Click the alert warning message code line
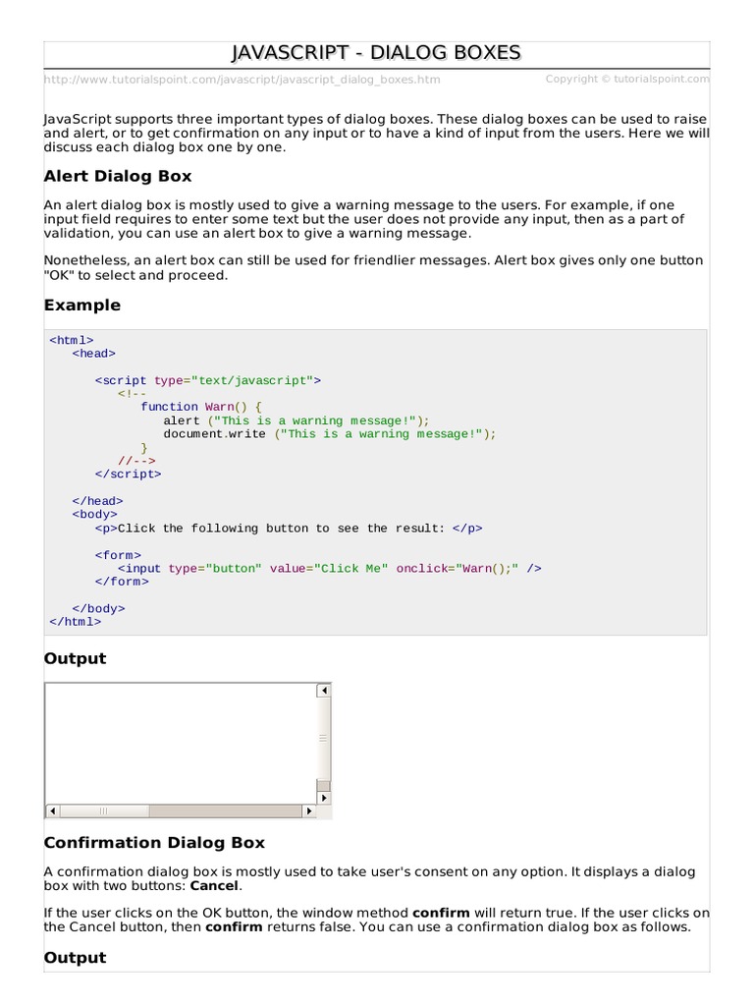Screen dimensions: 754x1006 coord(296,420)
